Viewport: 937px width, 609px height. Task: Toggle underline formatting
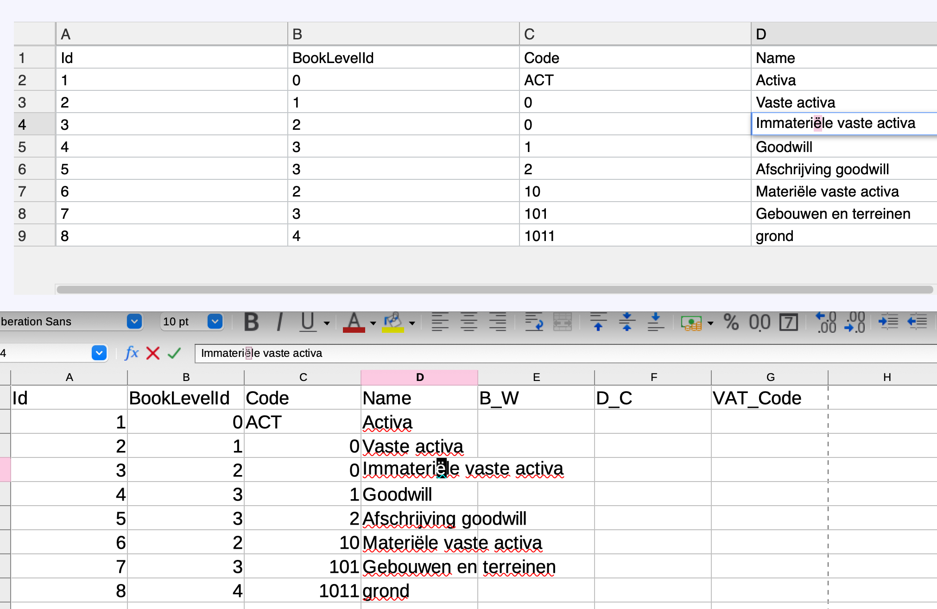[308, 322]
